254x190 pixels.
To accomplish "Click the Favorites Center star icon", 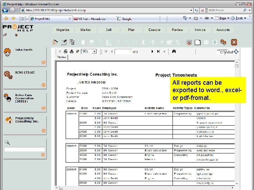I will coord(6,18).
